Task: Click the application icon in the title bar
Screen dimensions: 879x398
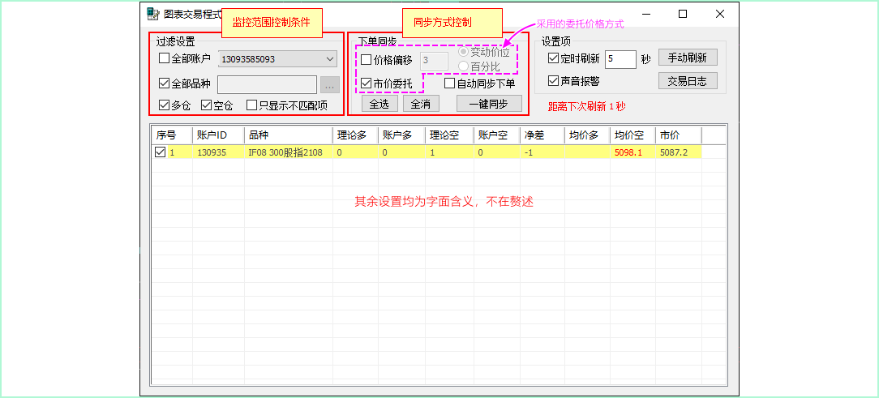Action: [x=153, y=14]
